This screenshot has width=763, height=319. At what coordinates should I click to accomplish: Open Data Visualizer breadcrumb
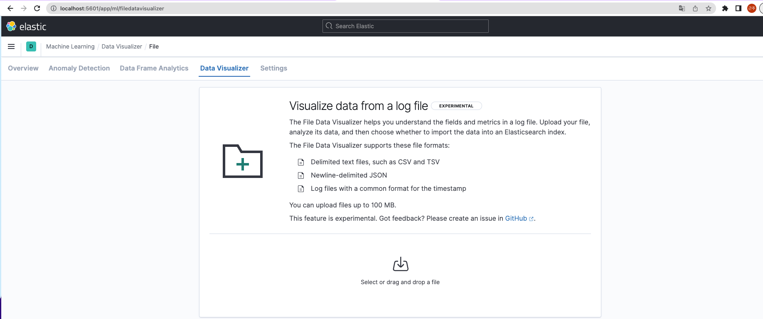122,46
